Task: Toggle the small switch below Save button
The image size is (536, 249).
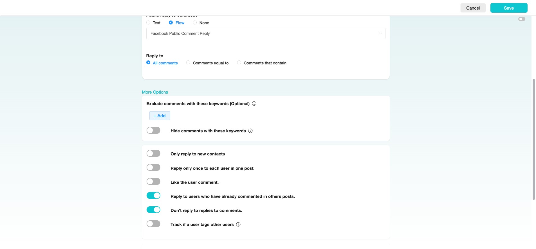Action: [x=522, y=19]
